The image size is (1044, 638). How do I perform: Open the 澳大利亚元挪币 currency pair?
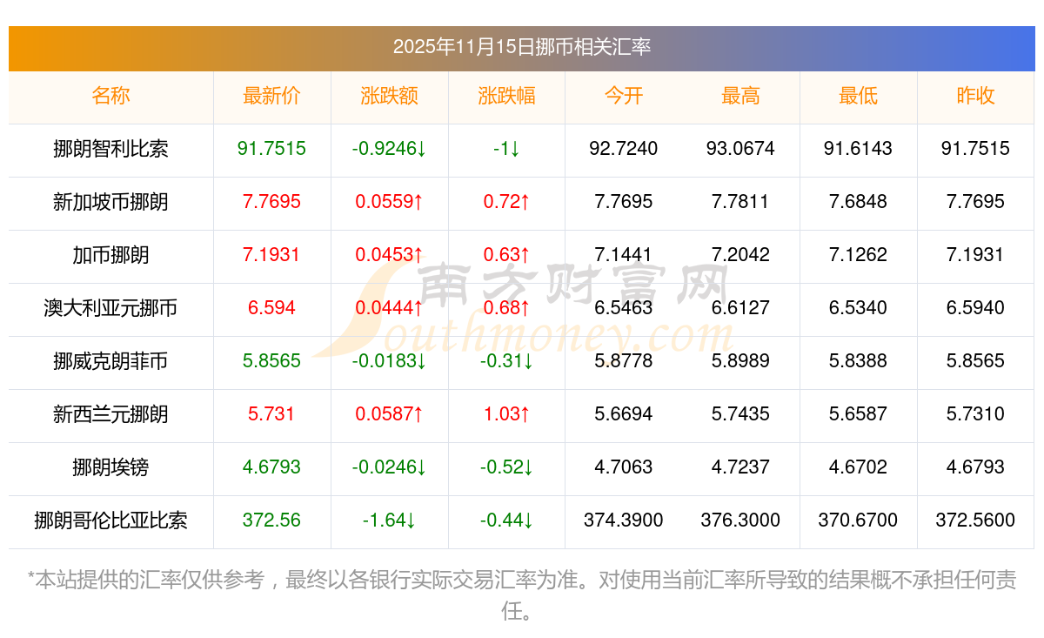pyautogui.click(x=110, y=308)
